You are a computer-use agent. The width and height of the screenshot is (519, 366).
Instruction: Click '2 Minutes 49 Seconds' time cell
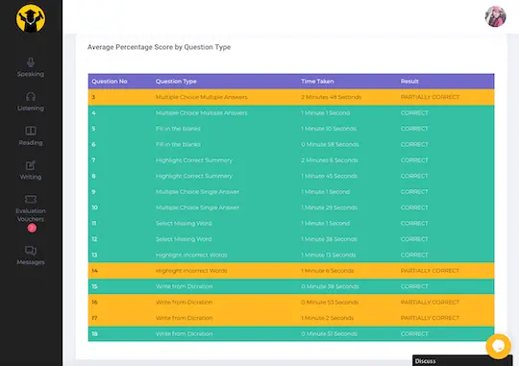point(331,97)
